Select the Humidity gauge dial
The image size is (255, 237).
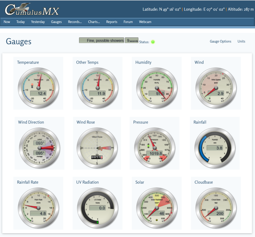pos(156,86)
